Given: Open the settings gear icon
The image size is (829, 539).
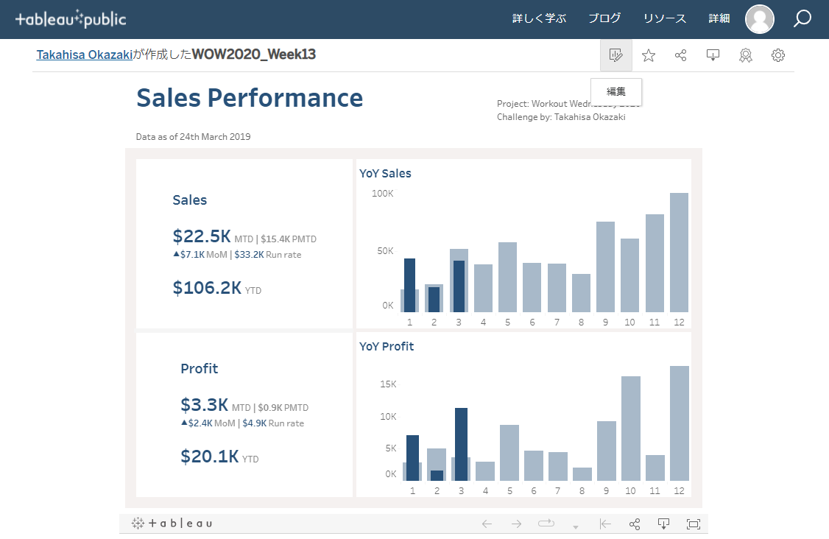Looking at the screenshot, I should pos(777,55).
